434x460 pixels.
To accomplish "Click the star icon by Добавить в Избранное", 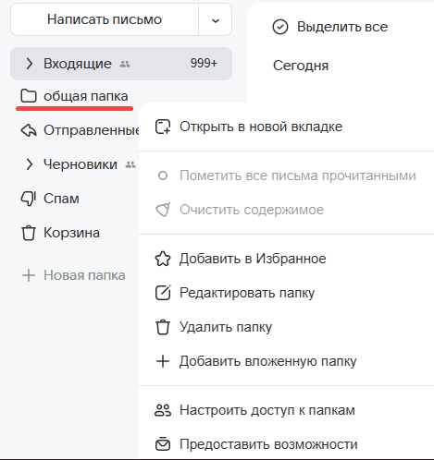I will [x=163, y=259].
